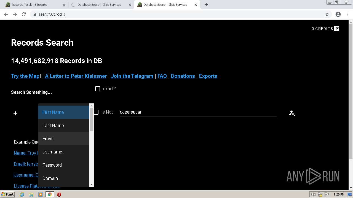Click the taskbar clock showing 9:28 PM
This screenshot has width=353, height=198.
339,194
